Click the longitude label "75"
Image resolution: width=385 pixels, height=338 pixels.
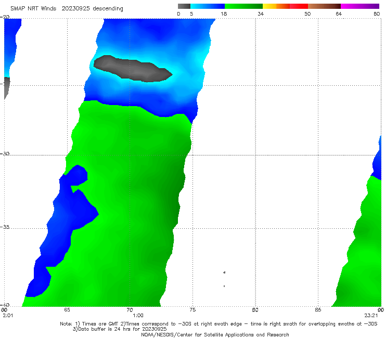[x=192, y=310]
